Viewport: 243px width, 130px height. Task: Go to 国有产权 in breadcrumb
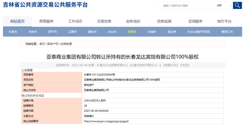(x=53, y=44)
